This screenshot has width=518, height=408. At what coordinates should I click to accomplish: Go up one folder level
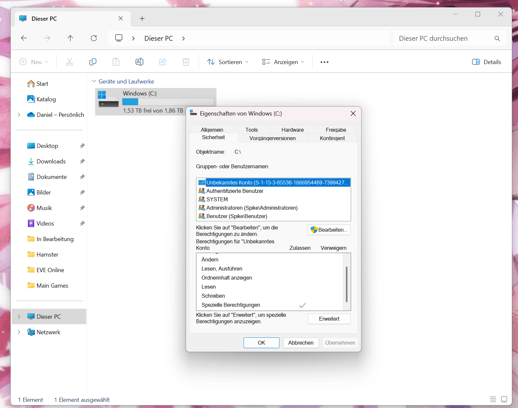pyautogui.click(x=70, y=38)
